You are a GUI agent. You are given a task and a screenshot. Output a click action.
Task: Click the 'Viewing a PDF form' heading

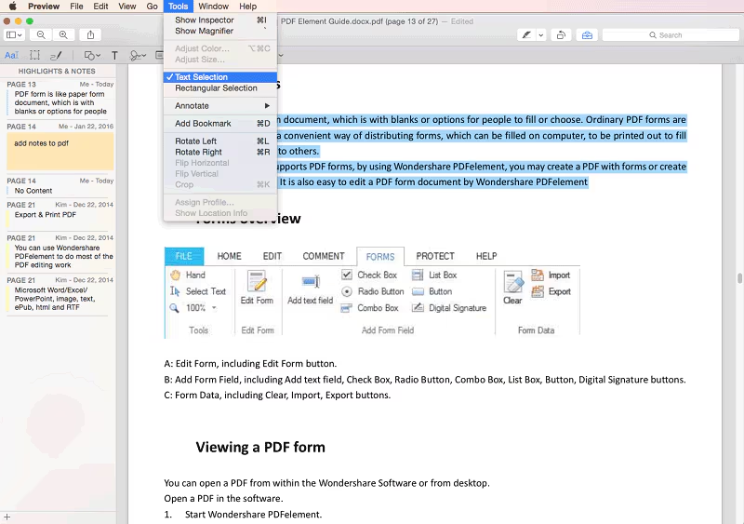(260, 447)
